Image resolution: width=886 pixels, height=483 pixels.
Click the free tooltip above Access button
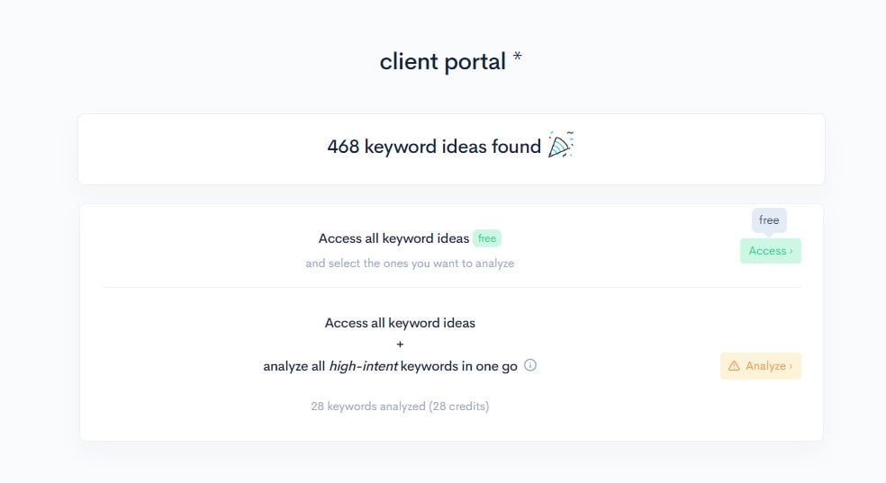click(769, 219)
